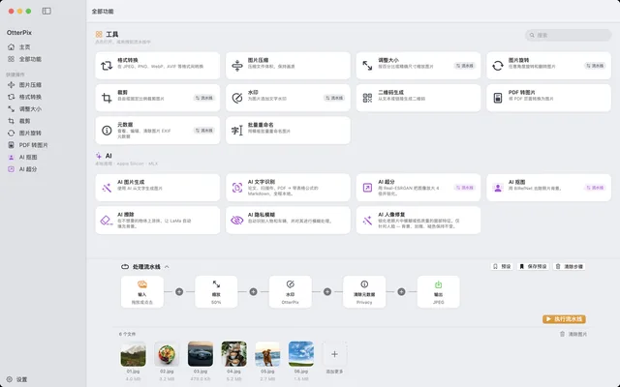Open the 调整大小 card's resize arrows icon
The image size is (620, 387).
point(367,66)
